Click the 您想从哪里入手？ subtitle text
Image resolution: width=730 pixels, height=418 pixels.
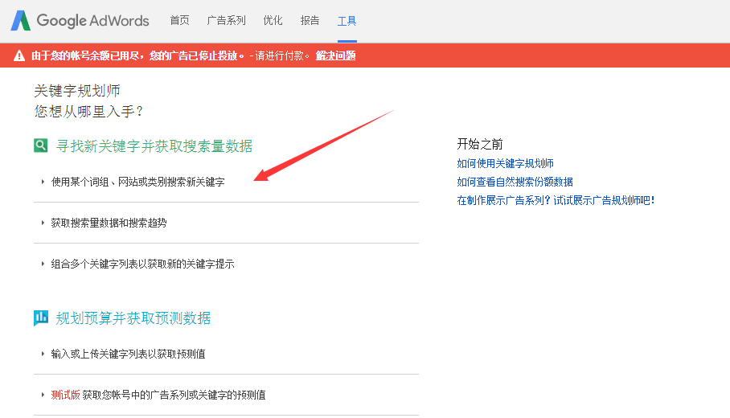coord(88,111)
